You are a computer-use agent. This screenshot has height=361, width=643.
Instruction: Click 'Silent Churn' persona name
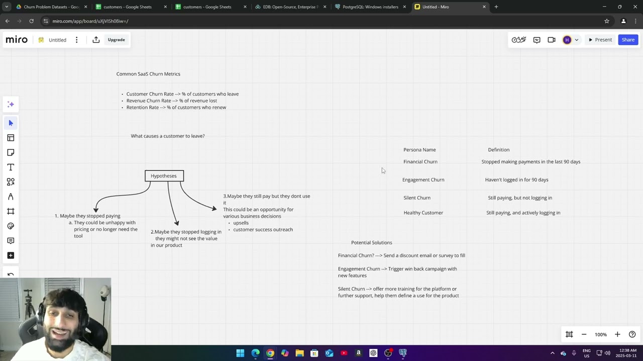click(417, 198)
